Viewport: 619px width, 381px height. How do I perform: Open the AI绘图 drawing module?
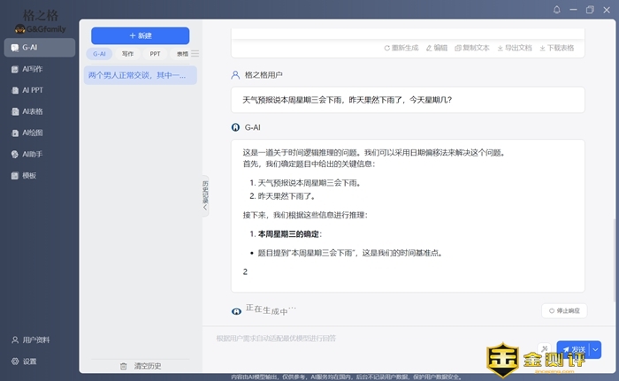click(x=32, y=133)
